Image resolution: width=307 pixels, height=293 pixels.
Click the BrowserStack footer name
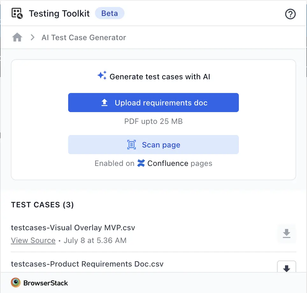tap(46, 283)
